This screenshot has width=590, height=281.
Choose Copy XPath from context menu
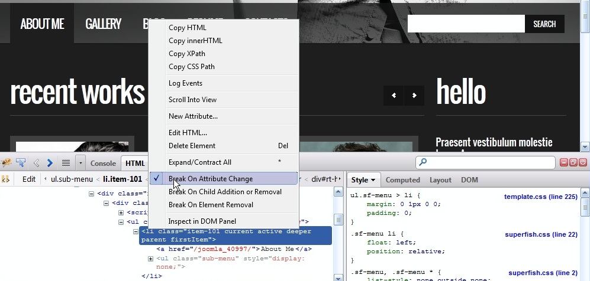pyautogui.click(x=186, y=54)
